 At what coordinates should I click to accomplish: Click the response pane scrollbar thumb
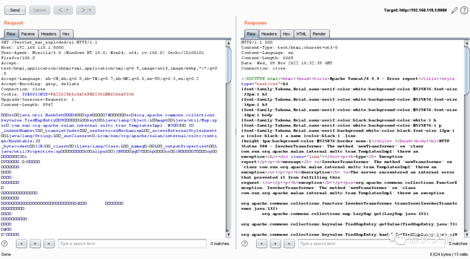pos(467,70)
